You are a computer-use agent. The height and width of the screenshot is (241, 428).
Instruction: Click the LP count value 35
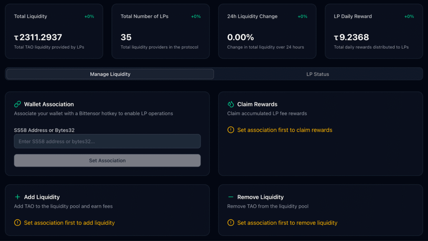click(x=126, y=38)
